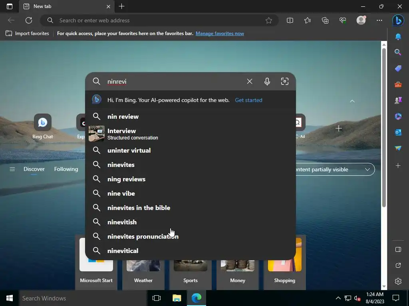Open the Money card
This screenshot has width=409, height=306.
pos(238,275)
